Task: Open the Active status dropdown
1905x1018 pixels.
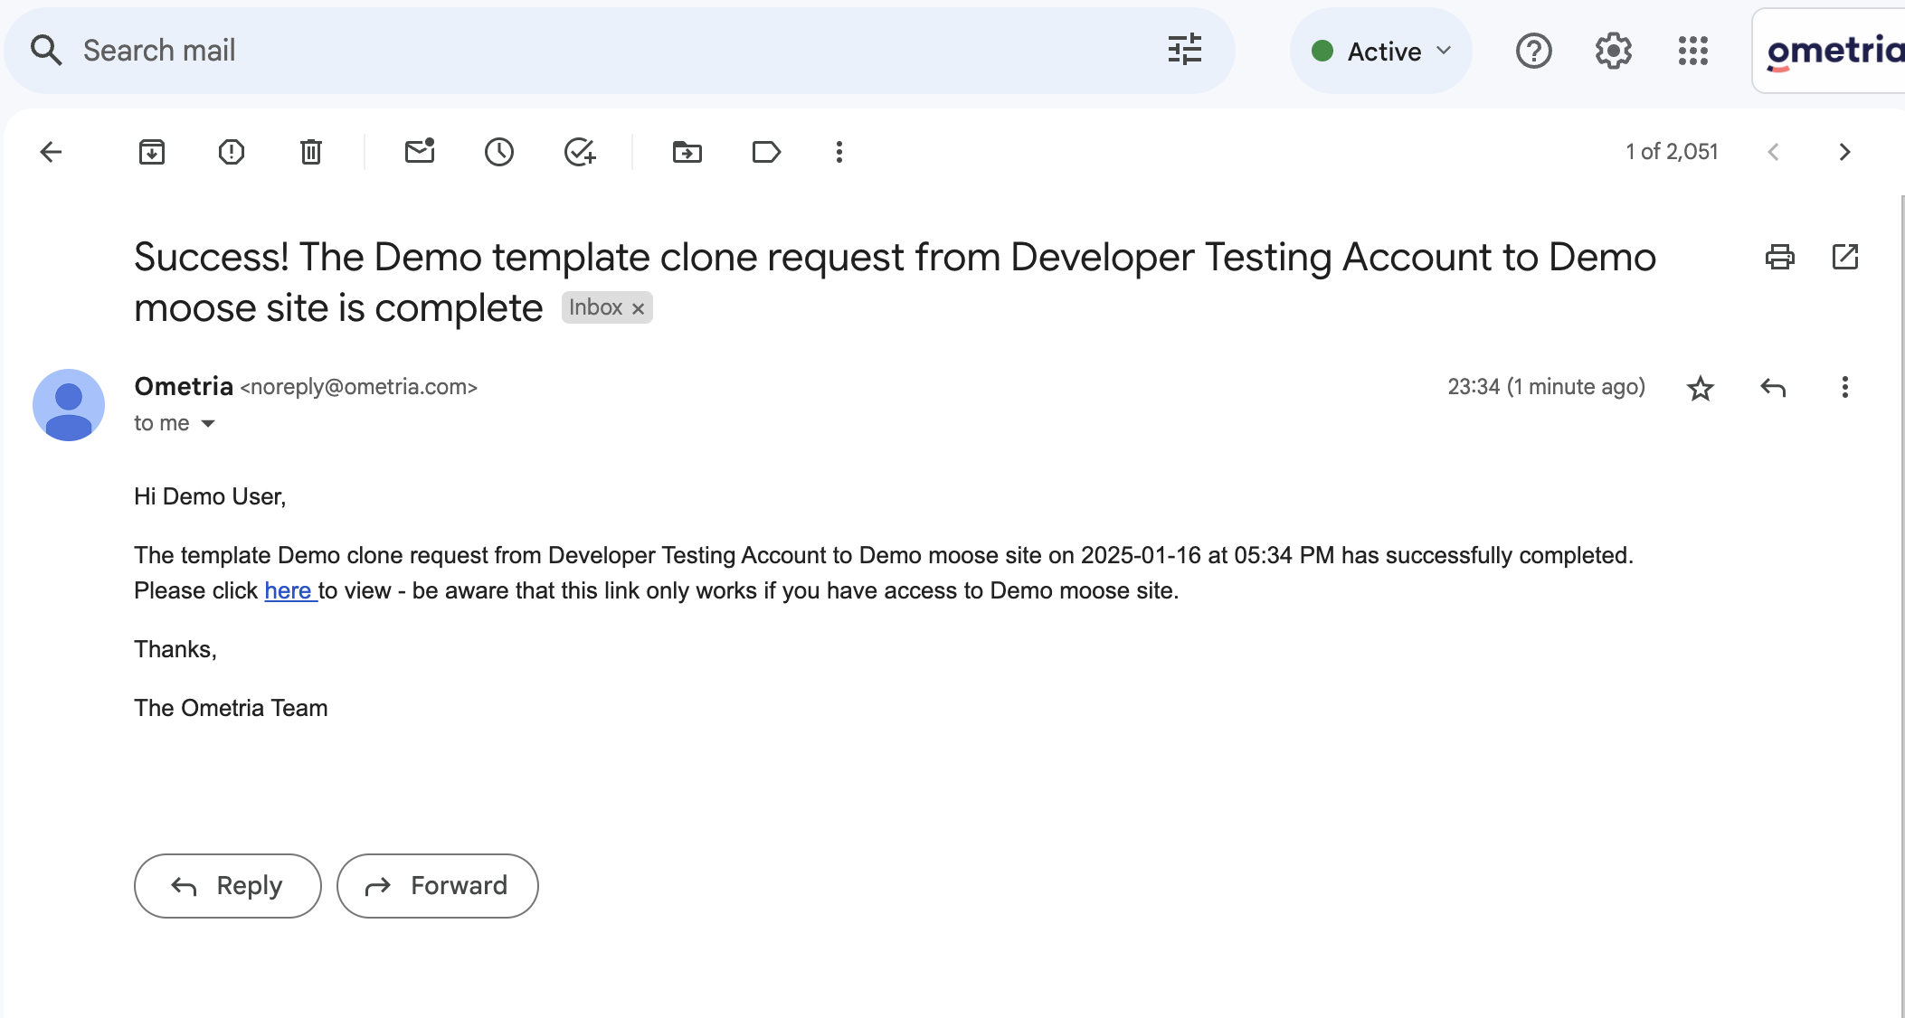Action: click(1381, 52)
